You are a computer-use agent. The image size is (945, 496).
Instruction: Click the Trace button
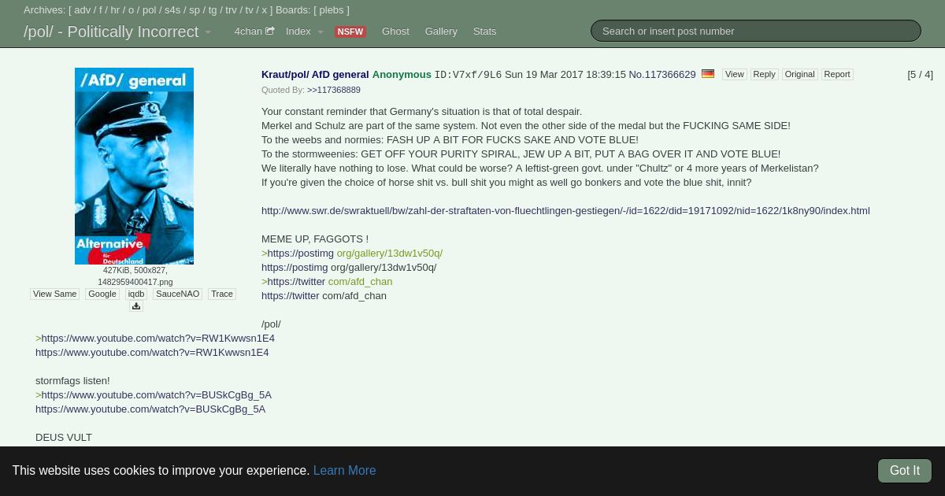[x=222, y=294]
